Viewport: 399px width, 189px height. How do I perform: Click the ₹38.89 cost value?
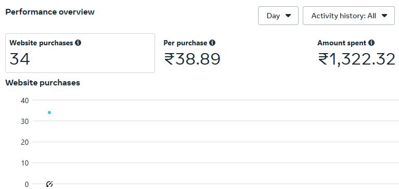pos(192,59)
